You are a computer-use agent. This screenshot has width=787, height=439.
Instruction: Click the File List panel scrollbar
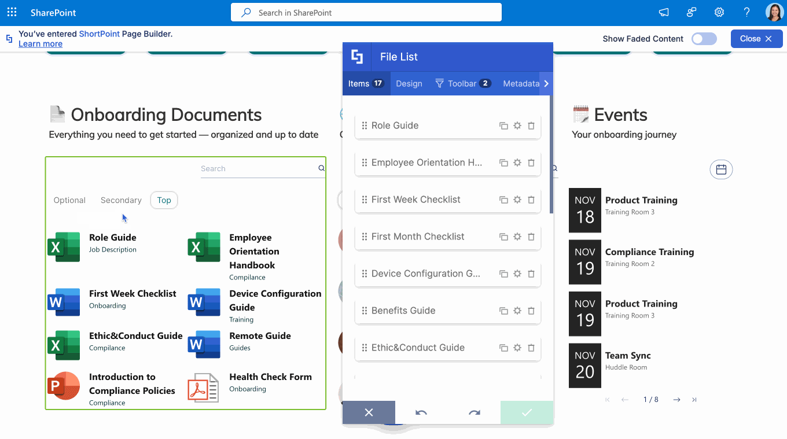click(x=551, y=155)
